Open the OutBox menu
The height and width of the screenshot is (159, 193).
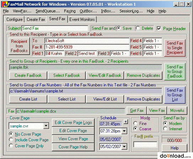click(88, 11)
